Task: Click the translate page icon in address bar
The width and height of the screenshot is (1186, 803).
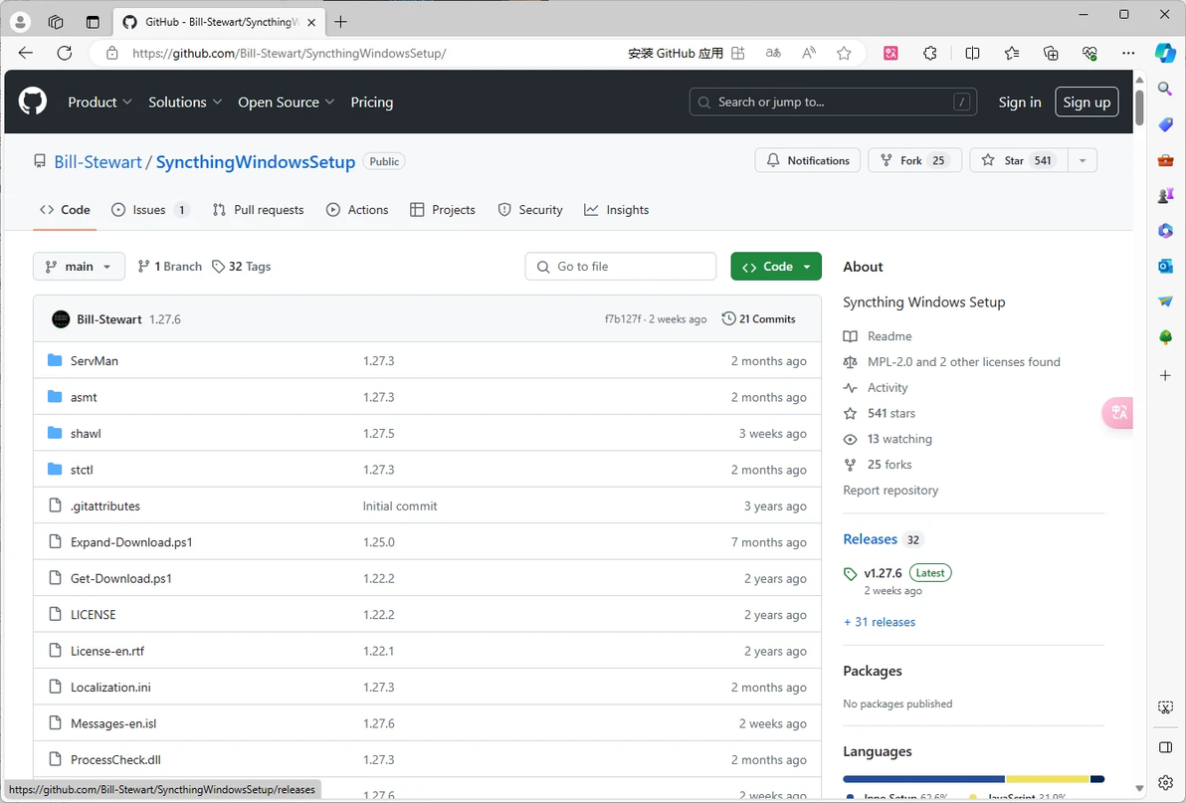Action: click(x=773, y=53)
